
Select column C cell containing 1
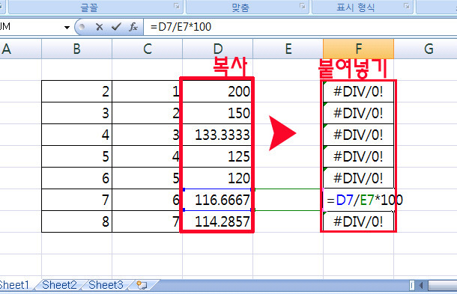tap(147, 91)
